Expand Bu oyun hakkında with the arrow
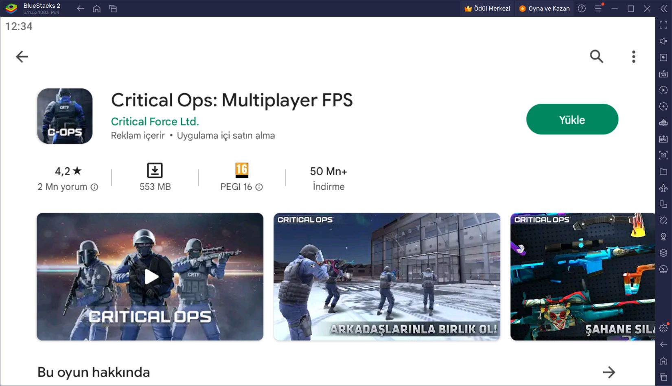This screenshot has height=386, width=672. tap(609, 372)
